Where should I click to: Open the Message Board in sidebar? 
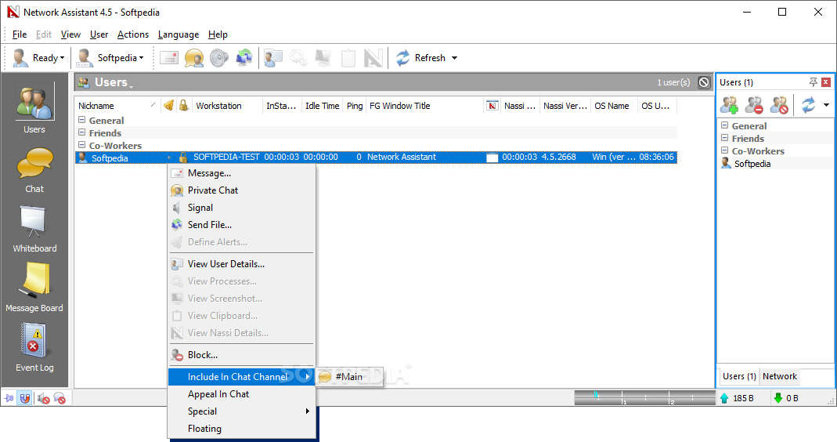pyautogui.click(x=34, y=288)
